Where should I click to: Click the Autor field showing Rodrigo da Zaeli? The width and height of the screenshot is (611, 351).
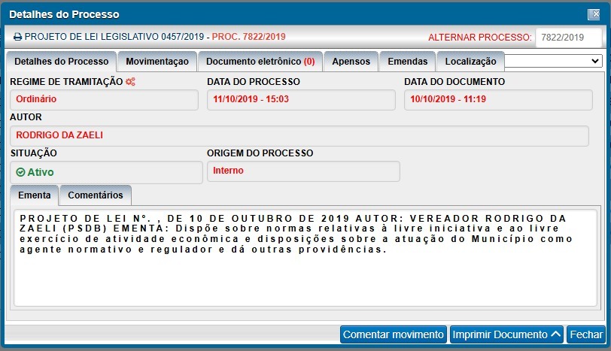pos(299,135)
